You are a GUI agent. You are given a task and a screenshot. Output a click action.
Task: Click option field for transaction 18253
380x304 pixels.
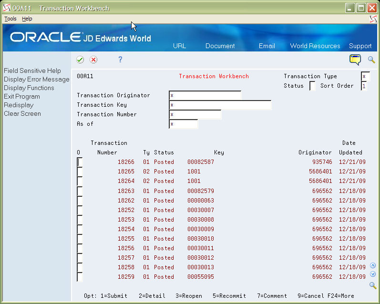point(80,220)
